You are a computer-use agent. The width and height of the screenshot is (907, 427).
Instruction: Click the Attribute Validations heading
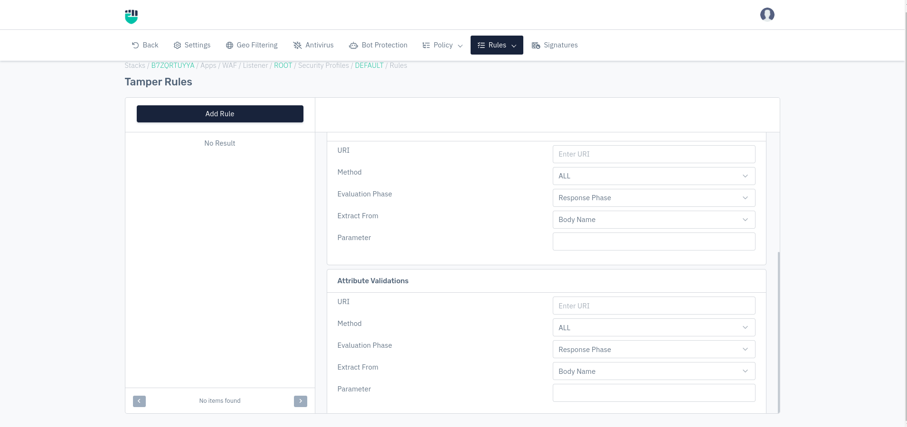[373, 281]
